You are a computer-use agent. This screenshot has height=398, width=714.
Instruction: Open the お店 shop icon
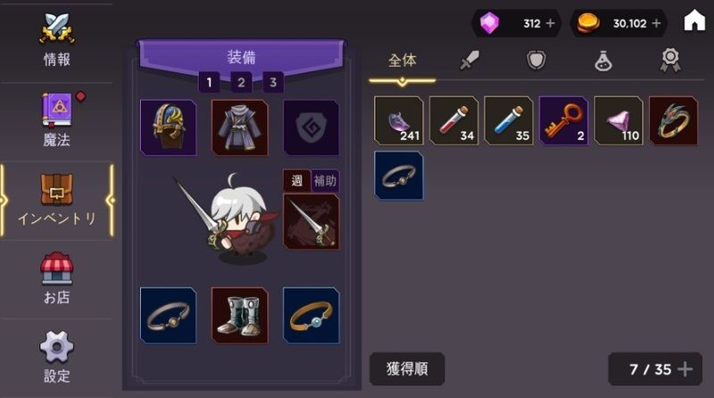(x=56, y=278)
